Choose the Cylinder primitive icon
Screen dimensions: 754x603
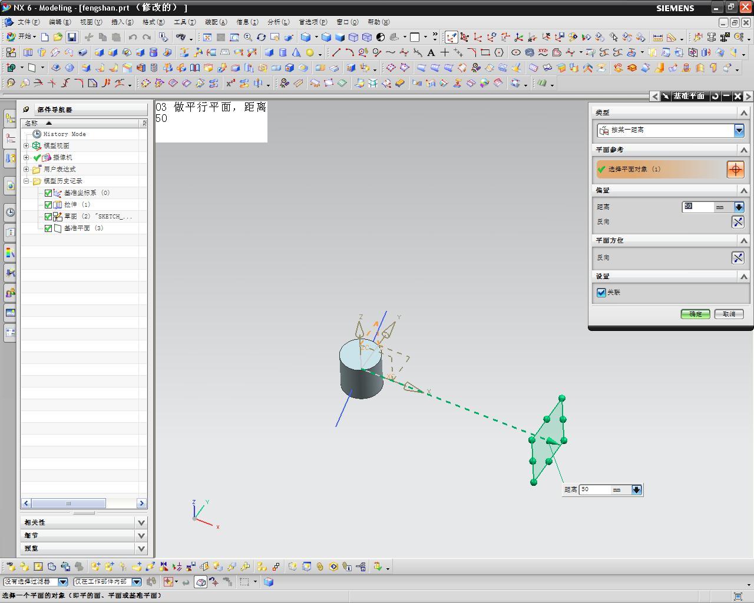click(x=283, y=52)
